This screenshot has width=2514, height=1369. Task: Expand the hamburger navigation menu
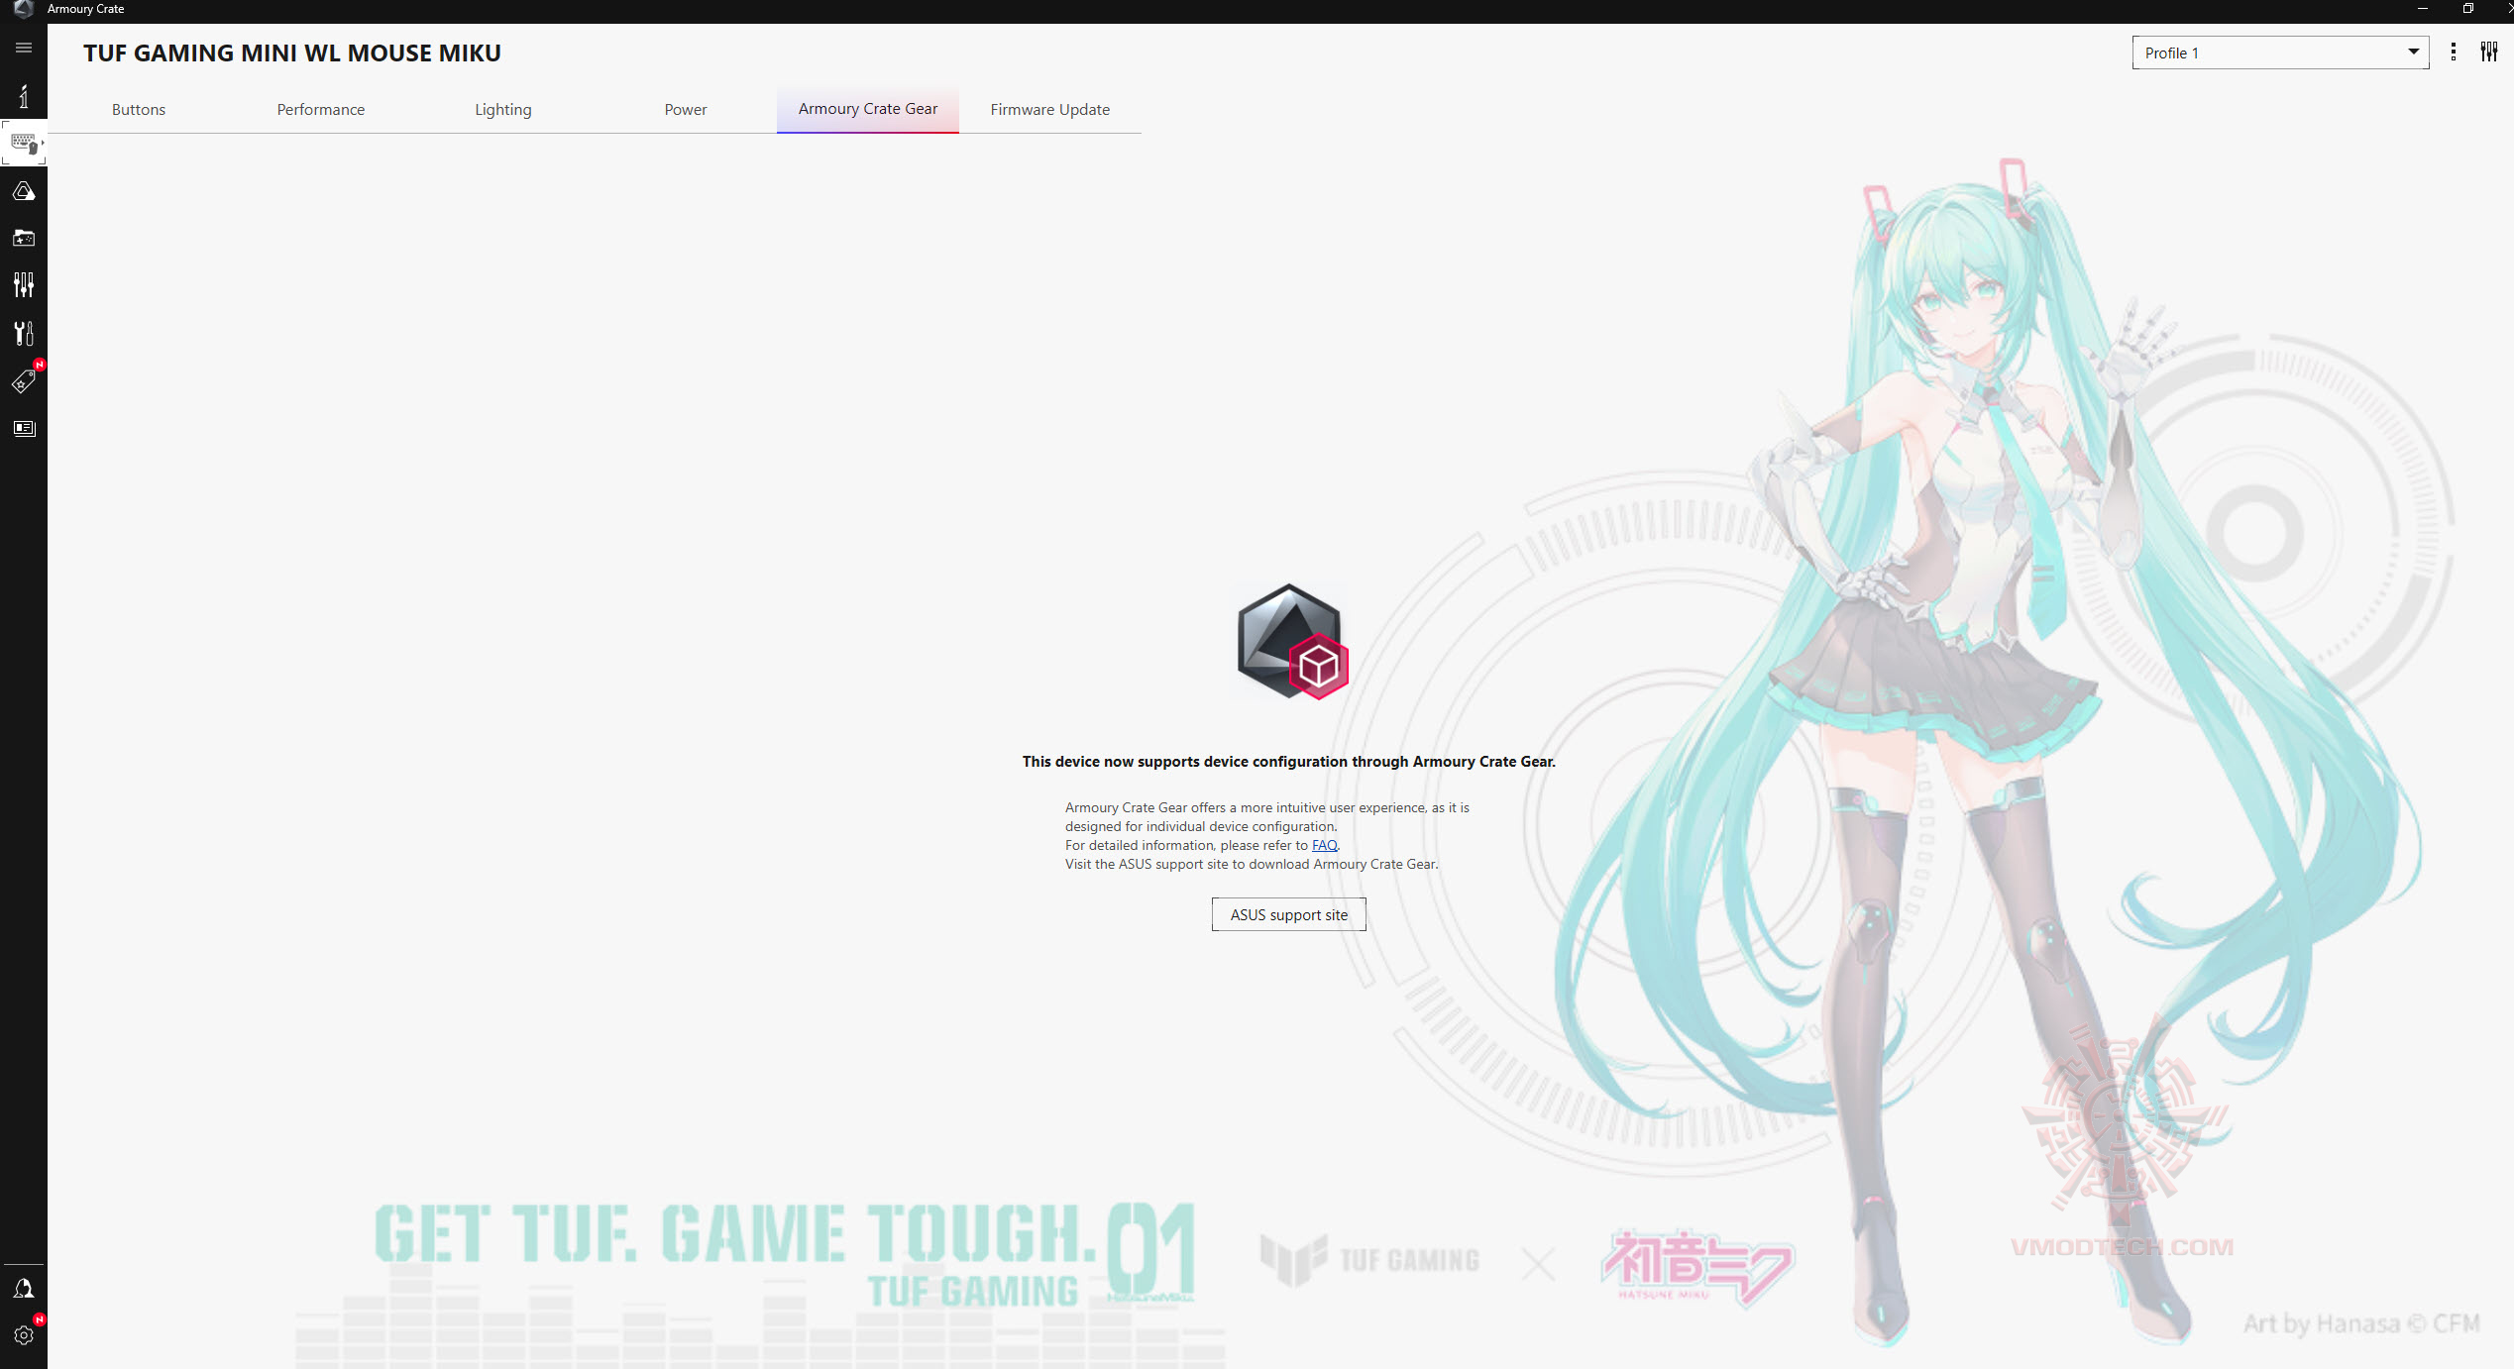[24, 48]
